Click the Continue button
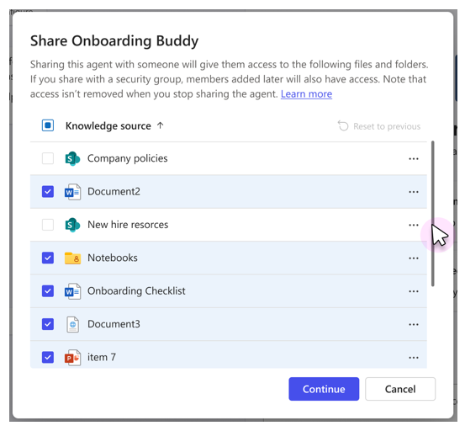 tap(324, 389)
